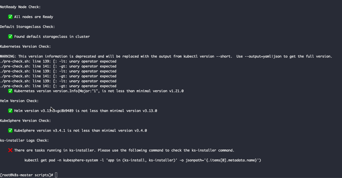The height and width of the screenshot is (178, 342).
Task: Click the terminal cursor block after the prompt
Action: point(56,175)
